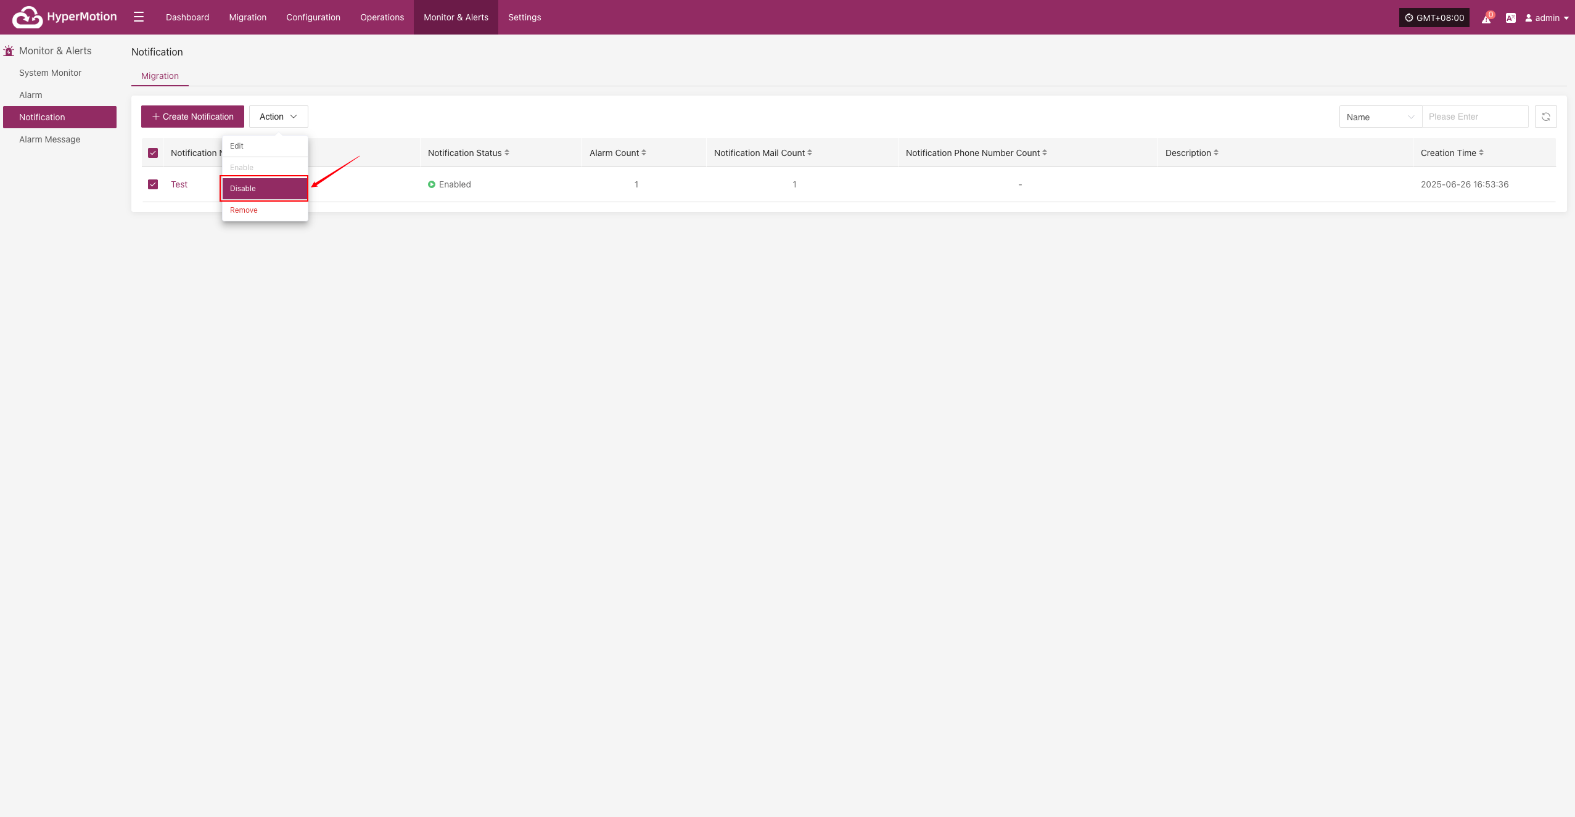Open Migration in top navigation
1575x817 pixels.
pyautogui.click(x=248, y=17)
